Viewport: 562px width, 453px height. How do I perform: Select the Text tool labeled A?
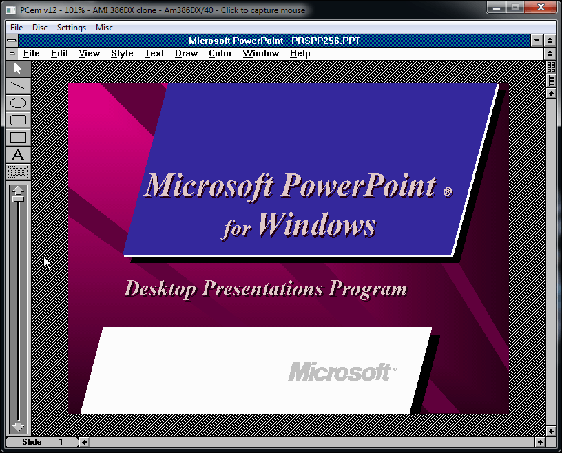(x=18, y=155)
